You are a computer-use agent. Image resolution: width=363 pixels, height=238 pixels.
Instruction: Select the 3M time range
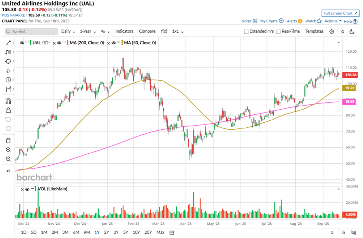pyautogui.click(x=65, y=232)
